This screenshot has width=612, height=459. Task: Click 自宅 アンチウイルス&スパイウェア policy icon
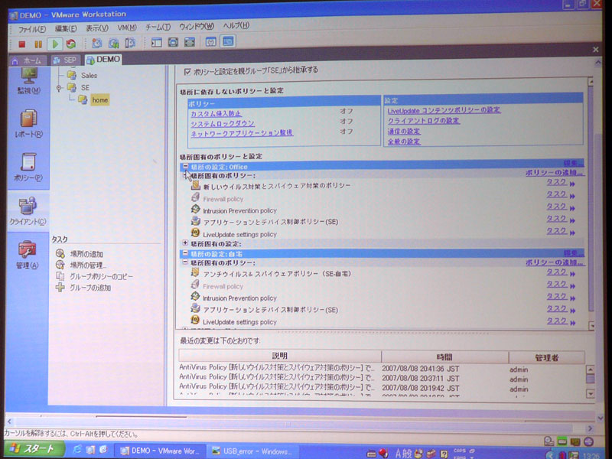195,273
